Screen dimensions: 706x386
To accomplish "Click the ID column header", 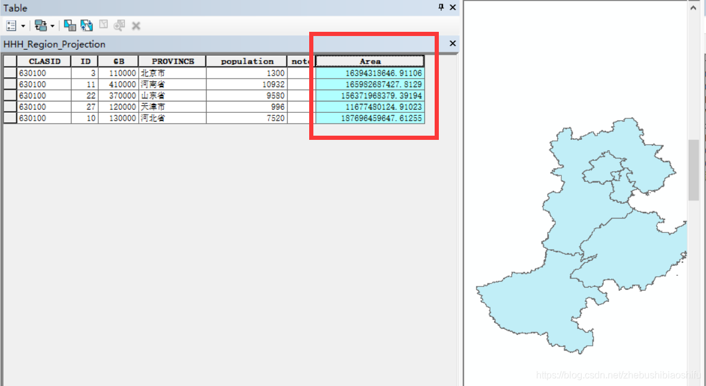I will 85,61.
